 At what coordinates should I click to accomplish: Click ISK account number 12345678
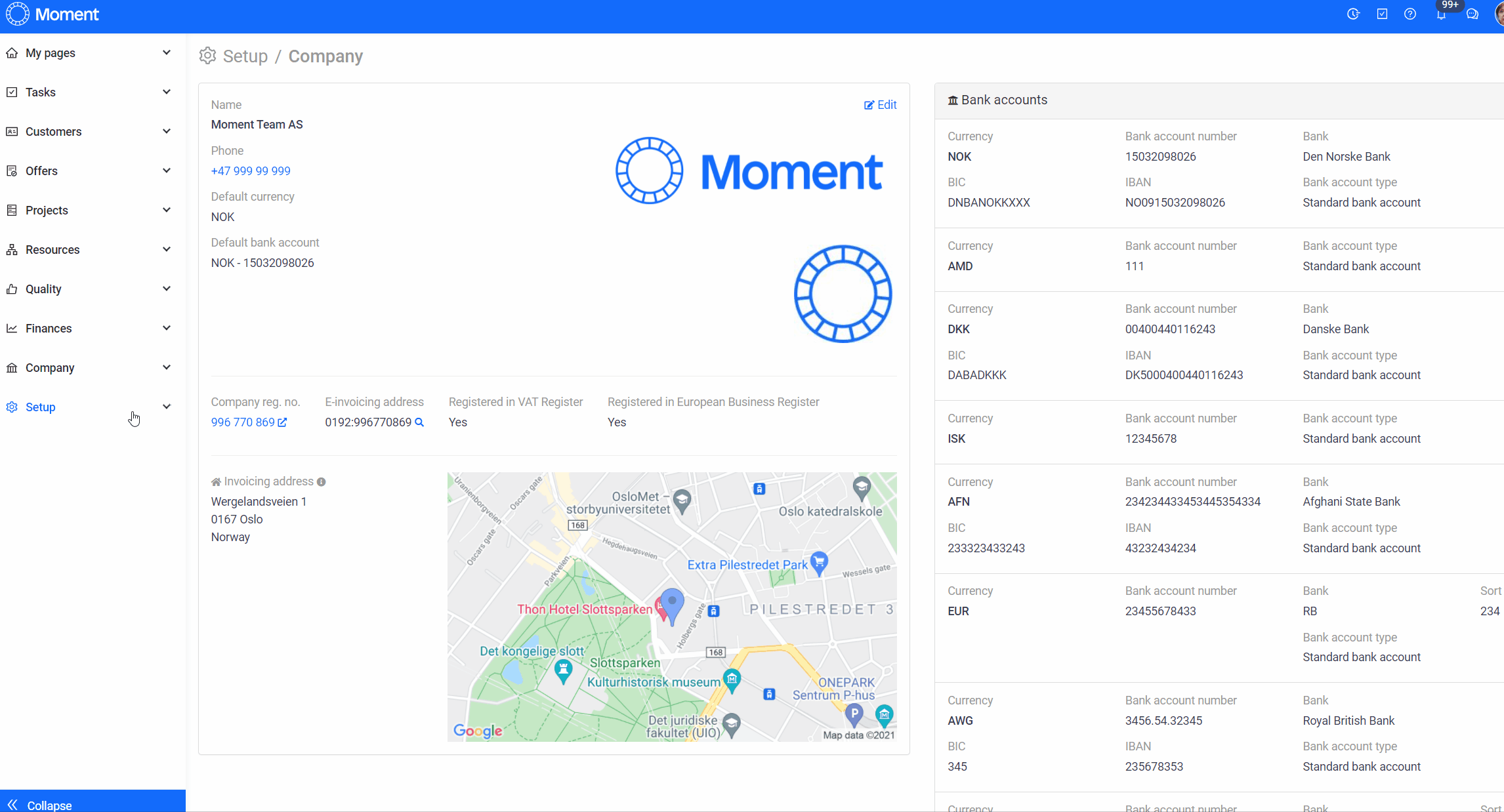[1151, 439]
